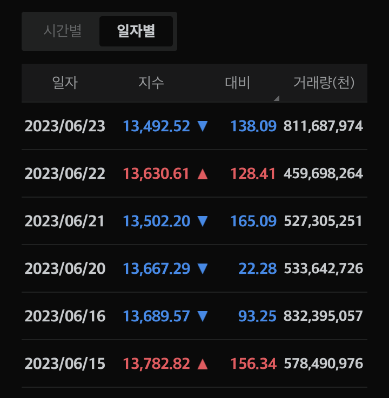Click the 대비 column header
The width and height of the screenshot is (389, 398).
coord(238,83)
